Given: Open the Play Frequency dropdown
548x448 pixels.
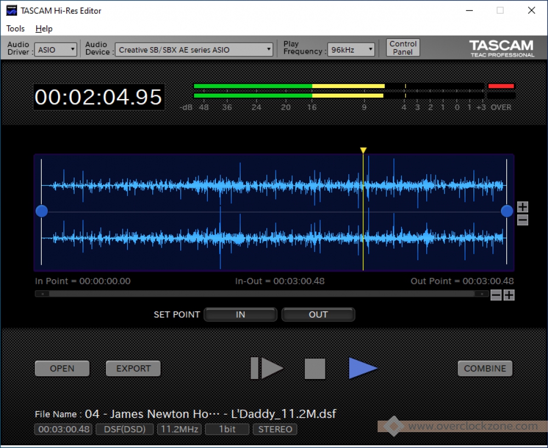Looking at the screenshot, I should pos(351,50).
